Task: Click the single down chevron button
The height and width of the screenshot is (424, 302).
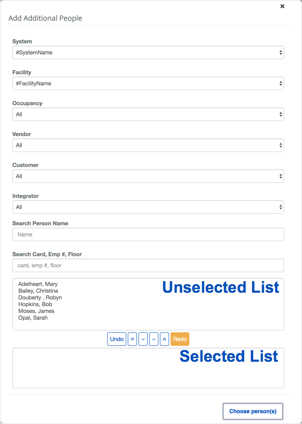Action: click(x=143, y=339)
